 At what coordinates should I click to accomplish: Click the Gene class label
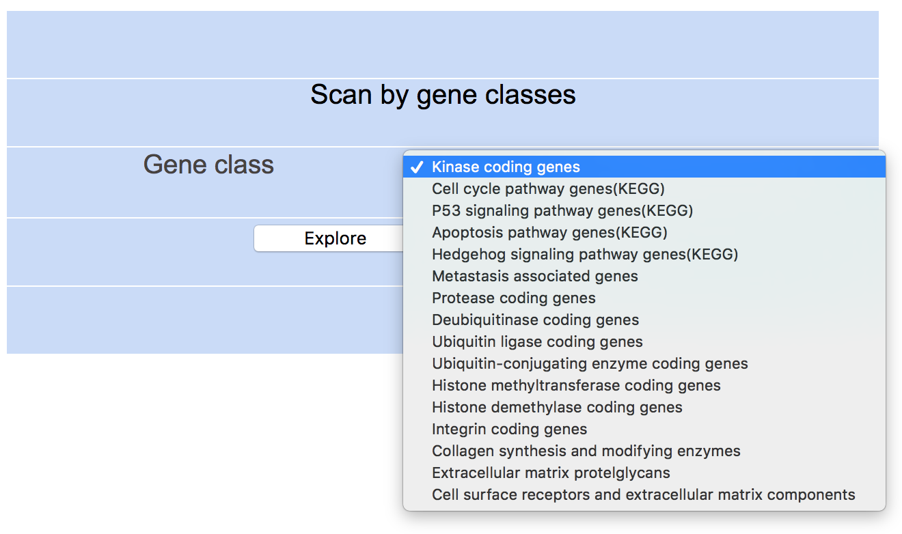click(x=208, y=165)
